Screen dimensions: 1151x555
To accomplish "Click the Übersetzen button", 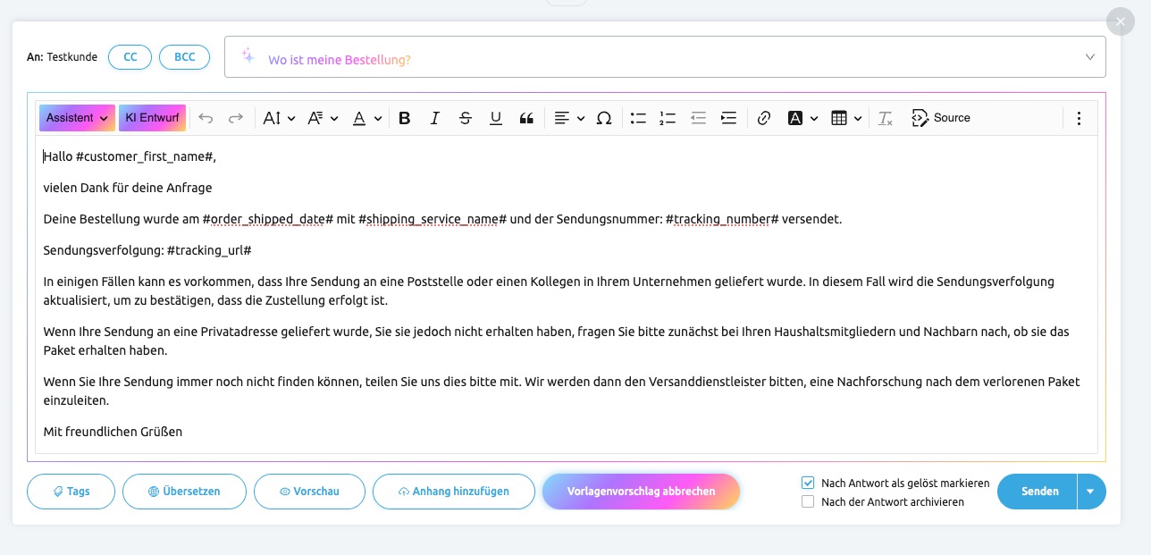I will 184,492.
